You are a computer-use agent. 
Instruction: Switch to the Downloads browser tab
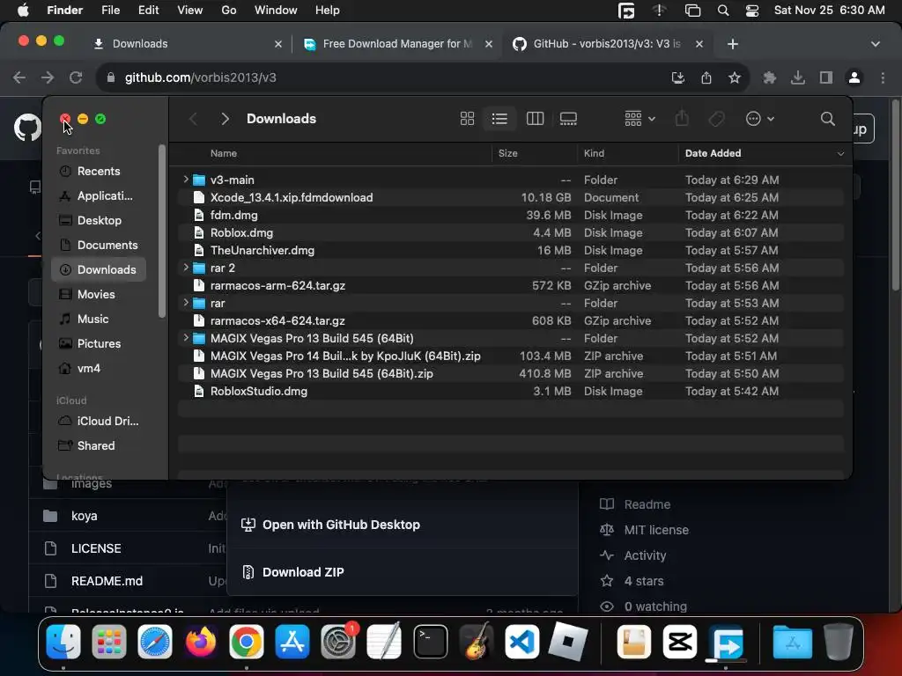(187, 44)
